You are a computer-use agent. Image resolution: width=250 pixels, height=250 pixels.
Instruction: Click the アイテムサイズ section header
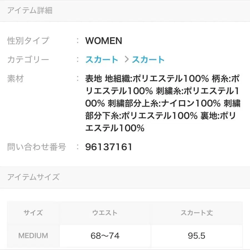pyautogui.click(x=33, y=177)
